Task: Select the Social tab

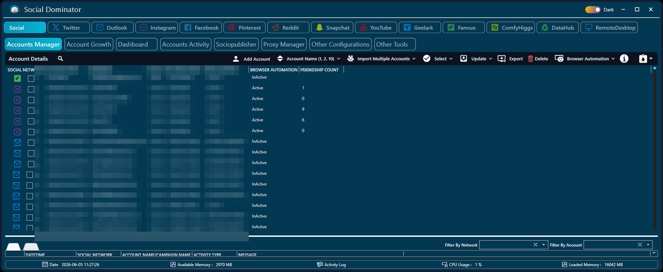Action: coord(25,28)
